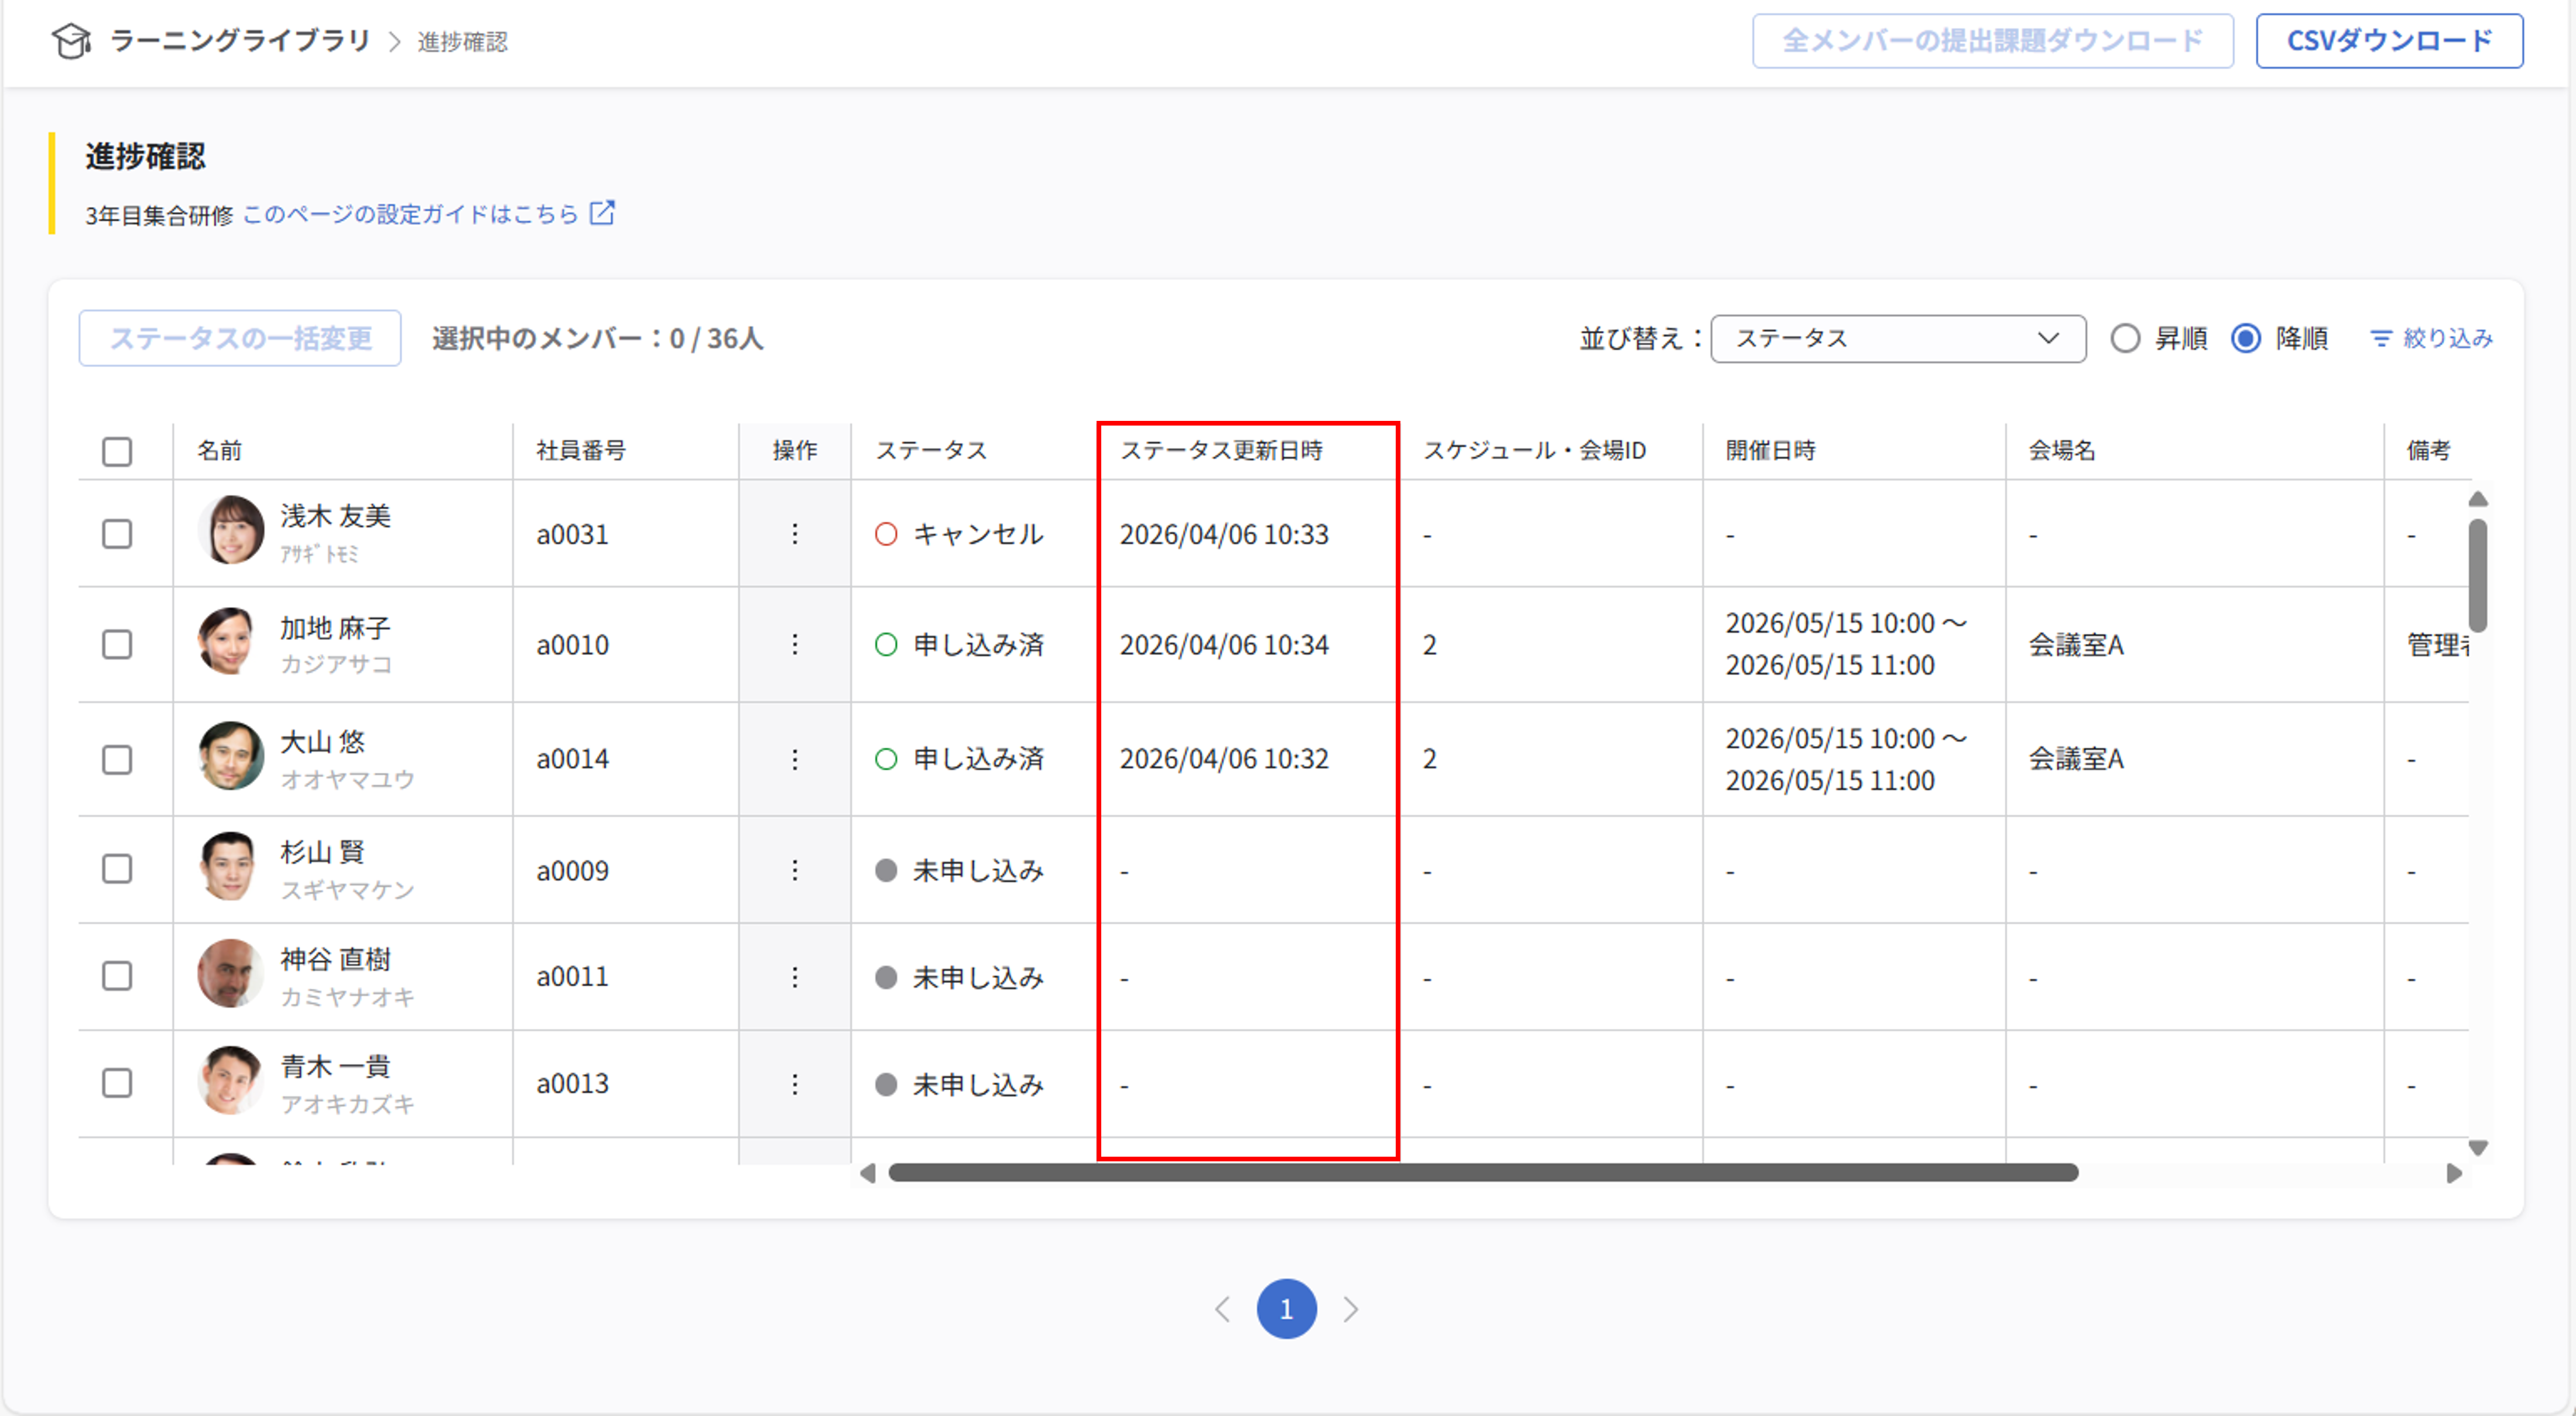Select the 昇順 sort order radio button
2576x1416 pixels.
coord(2125,338)
